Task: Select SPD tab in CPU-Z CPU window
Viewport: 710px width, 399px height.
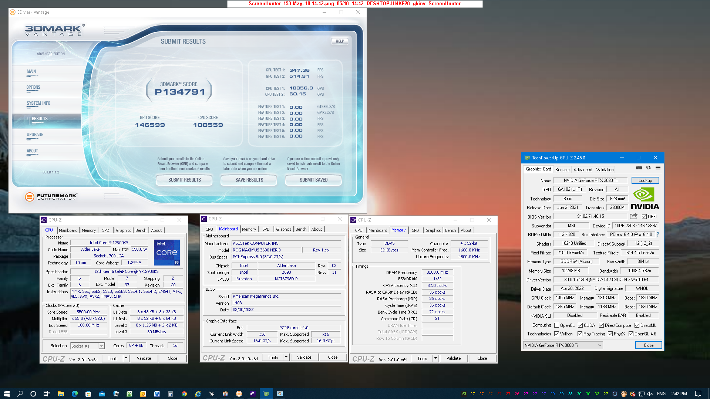Action: pyautogui.click(x=105, y=230)
